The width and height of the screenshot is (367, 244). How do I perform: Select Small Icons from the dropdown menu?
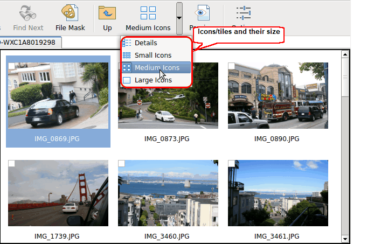click(x=153, y=55)
